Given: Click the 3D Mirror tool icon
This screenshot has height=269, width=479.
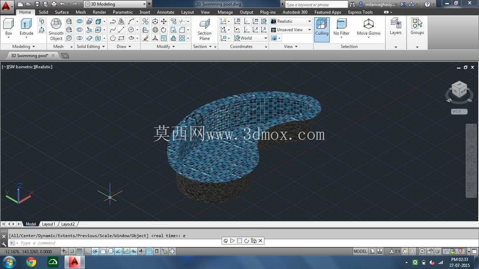Looking at the screenshot, I should click(x=146, y=21).
